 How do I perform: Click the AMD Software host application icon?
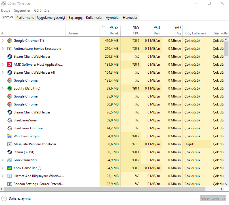click(10, 65)
